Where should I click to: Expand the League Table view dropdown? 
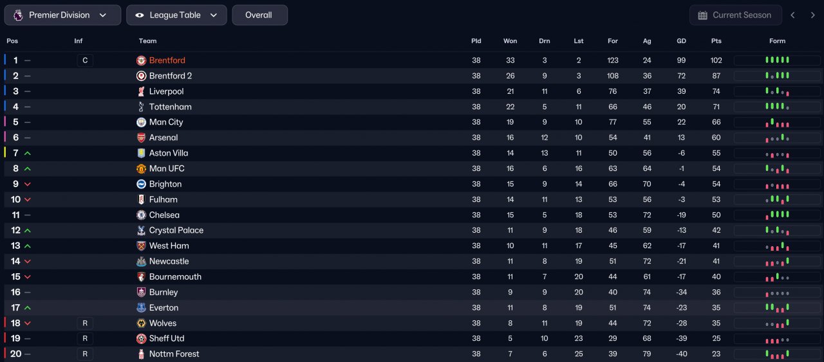point(176,15)
